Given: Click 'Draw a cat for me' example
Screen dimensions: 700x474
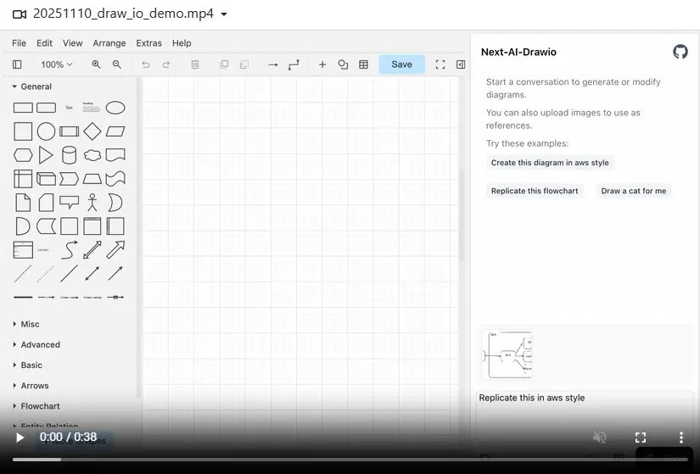Looking at the screenshot, I should coord(634,191).
